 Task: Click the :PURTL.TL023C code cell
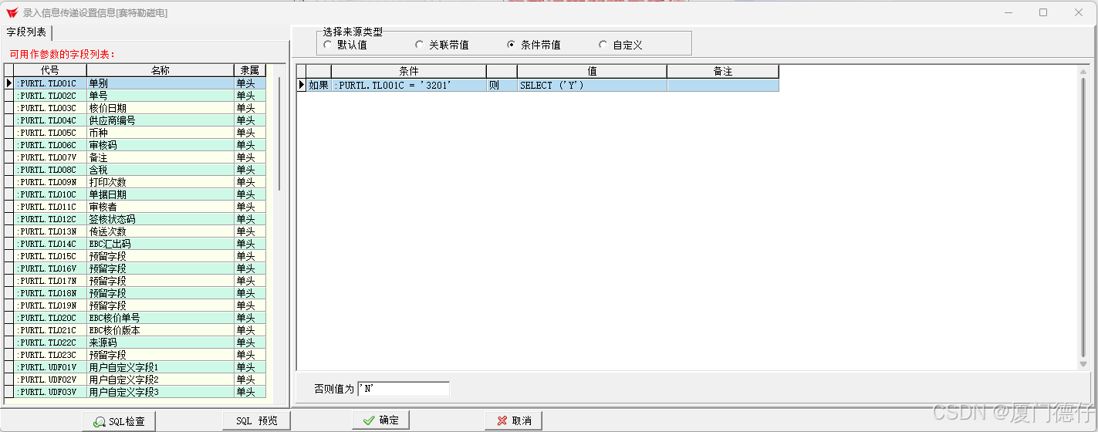click(x=49, y=355)
